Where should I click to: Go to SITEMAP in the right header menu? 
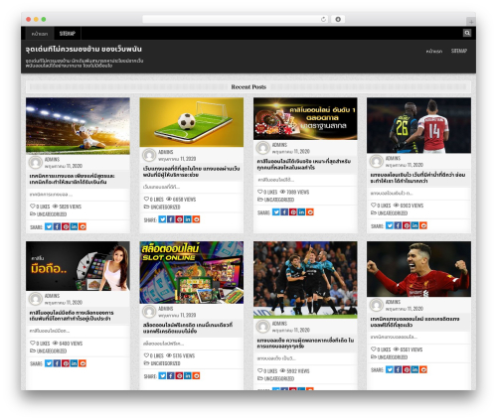click(459, 51)
